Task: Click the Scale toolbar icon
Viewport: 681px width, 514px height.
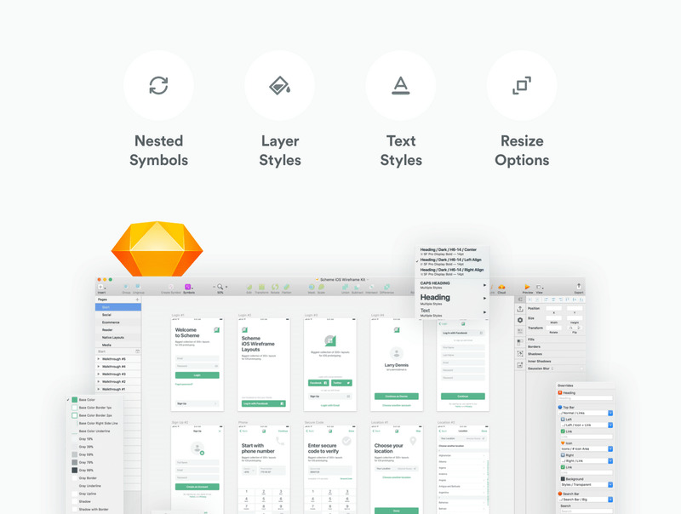Action: tap(322, 287)
